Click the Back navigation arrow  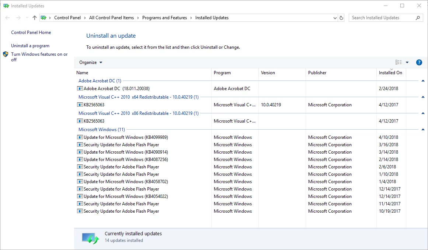pos(8,18)
